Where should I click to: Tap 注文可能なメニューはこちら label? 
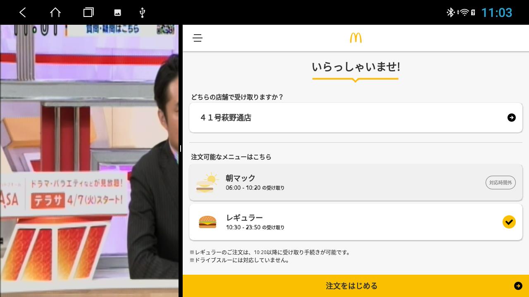pos(231,157)
